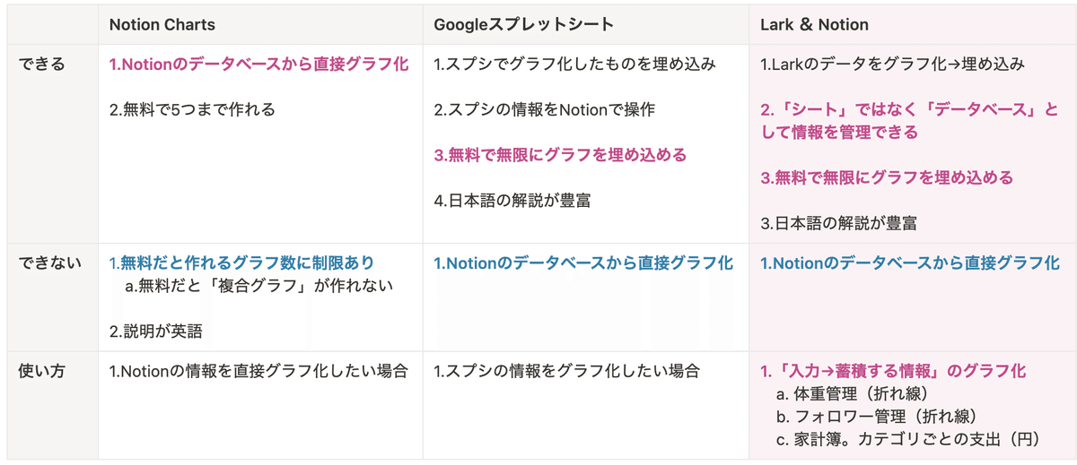This screenshot has height=465, width=1077.
Task: Click sub-item a.無料だと「複合グラフ」が作れない
Action: [259, 286]
